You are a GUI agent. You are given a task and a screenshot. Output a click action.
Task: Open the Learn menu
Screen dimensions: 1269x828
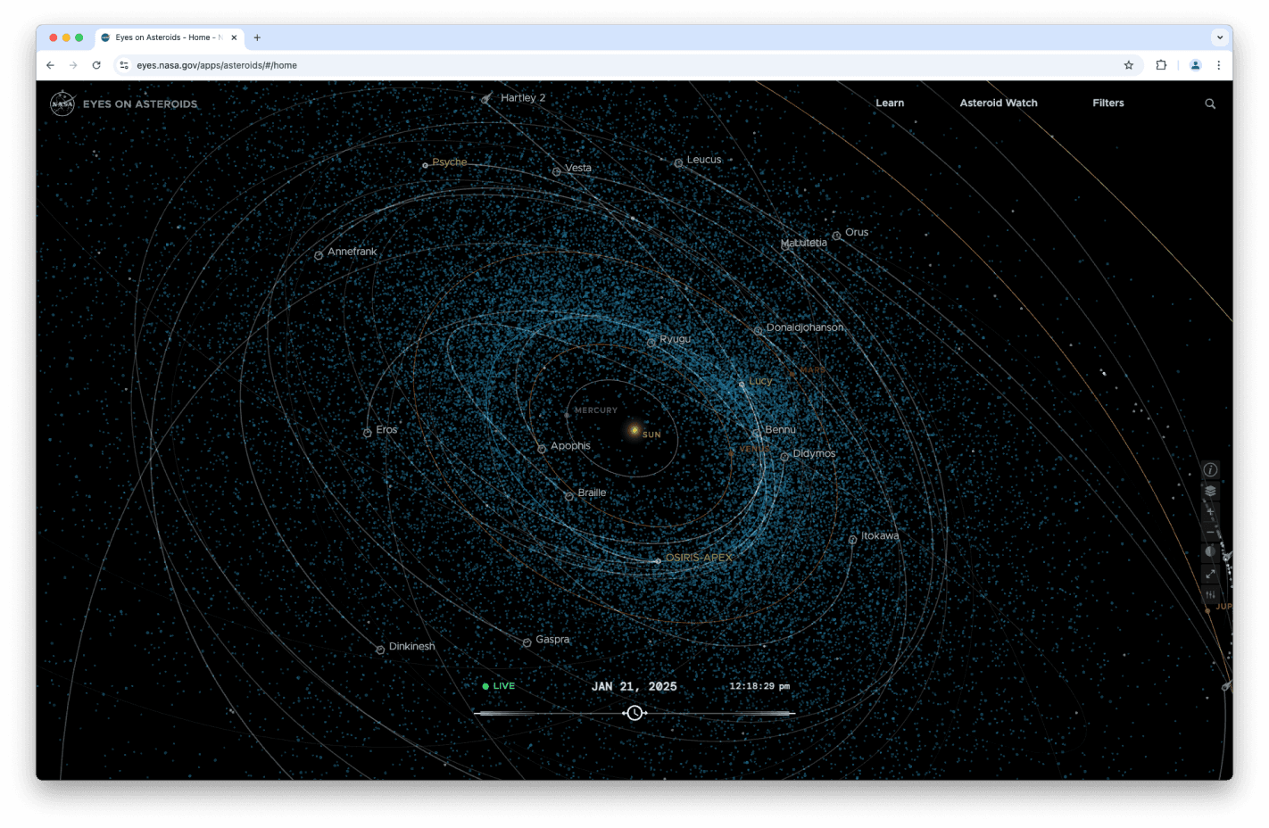click(889, 103)
